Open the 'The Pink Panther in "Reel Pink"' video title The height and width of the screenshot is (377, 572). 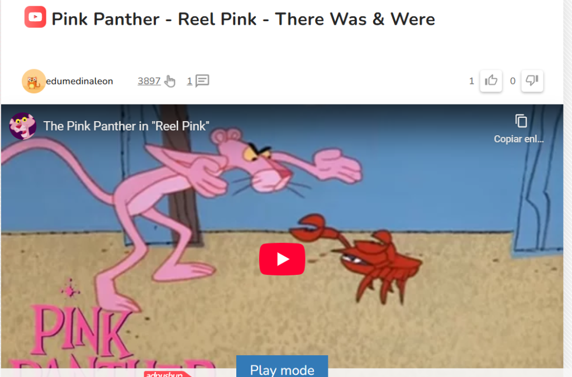tap(126, 126)
